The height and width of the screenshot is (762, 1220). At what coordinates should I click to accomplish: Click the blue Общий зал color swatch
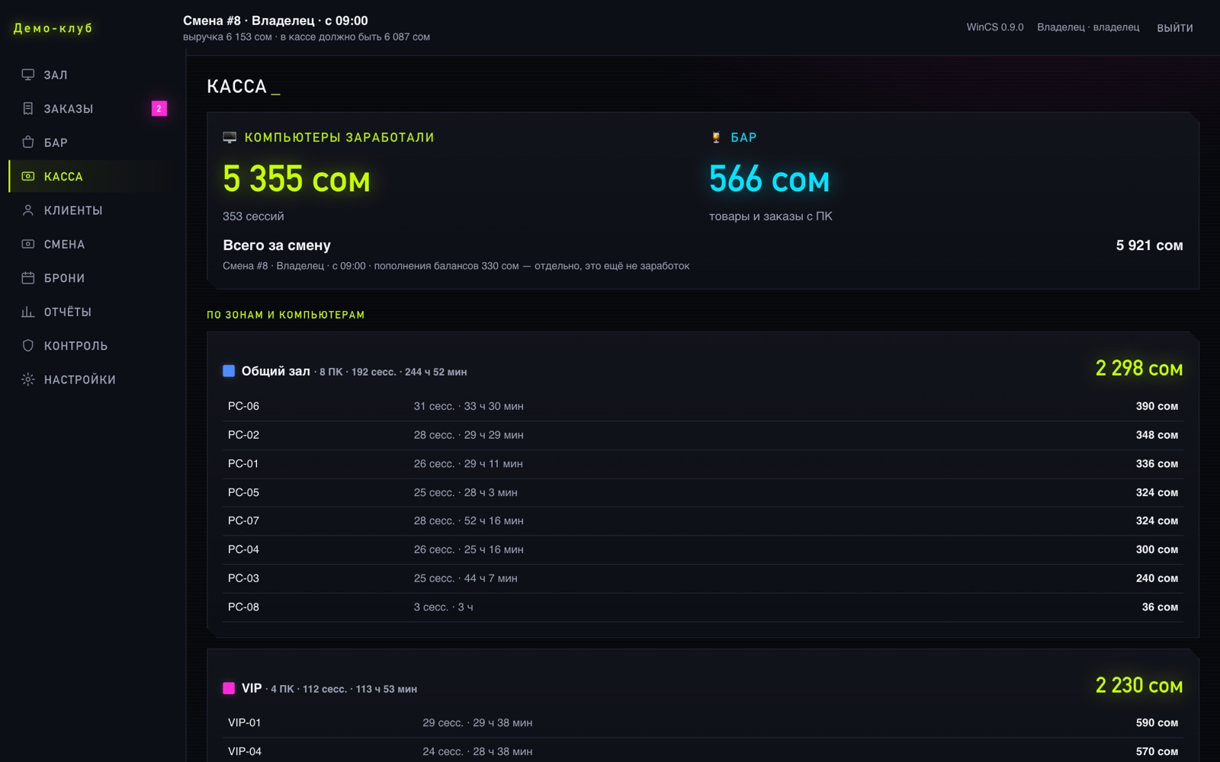[229, 371]
